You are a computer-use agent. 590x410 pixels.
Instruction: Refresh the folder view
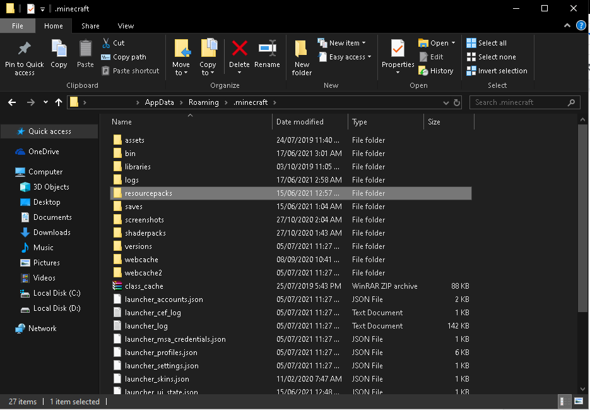click(x=457, y=102)
